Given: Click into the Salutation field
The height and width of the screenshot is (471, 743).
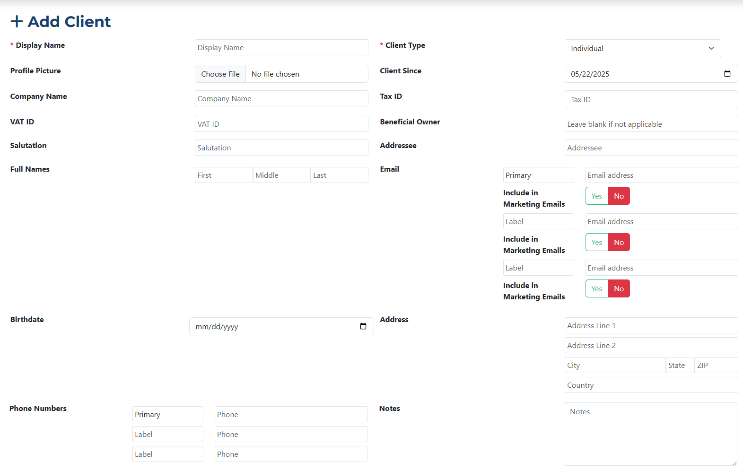Looking at the screenshot, I should (x=281, y=148).
